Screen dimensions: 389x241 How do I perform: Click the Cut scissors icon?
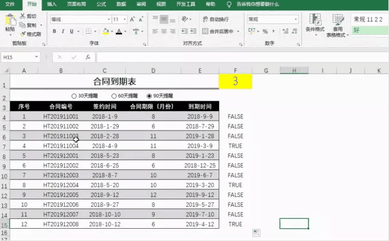(23, 16)
